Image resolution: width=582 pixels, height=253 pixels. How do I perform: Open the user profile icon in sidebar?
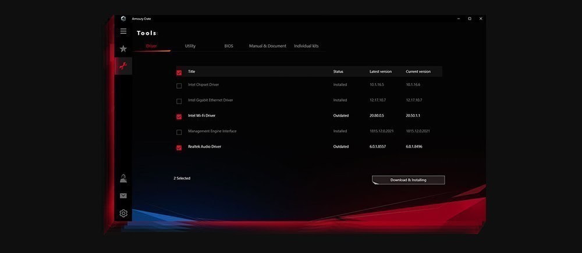tap(123, 179)
